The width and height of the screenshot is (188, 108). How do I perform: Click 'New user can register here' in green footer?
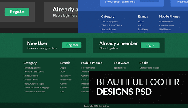pyautogui.click(x=42, y=48)
